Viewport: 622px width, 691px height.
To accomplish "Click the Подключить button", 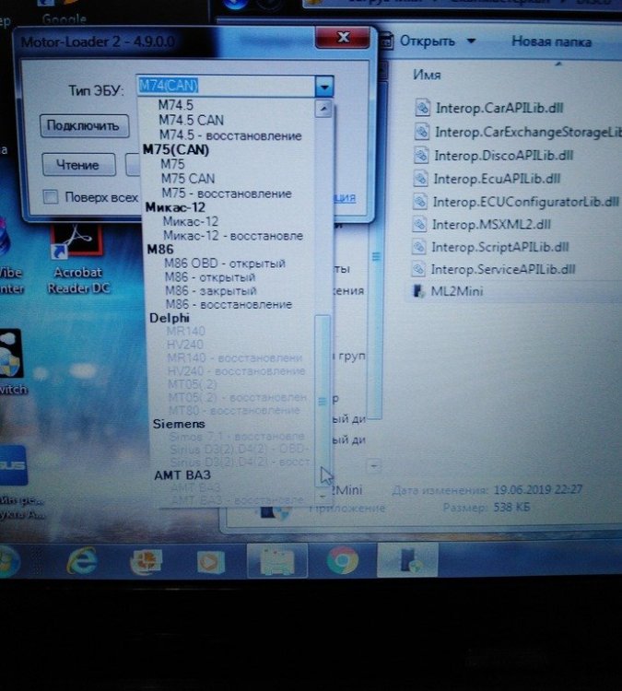I will pos(84,126).
